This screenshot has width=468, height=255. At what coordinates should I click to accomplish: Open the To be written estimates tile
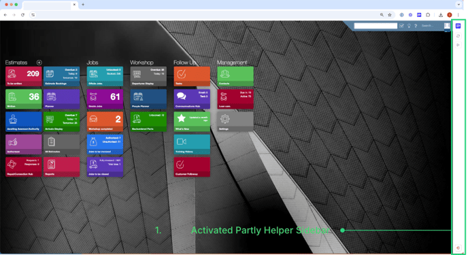(24, 76)
